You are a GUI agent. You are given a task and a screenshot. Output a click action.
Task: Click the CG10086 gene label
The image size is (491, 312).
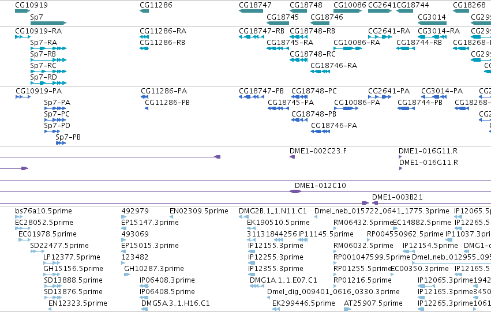tap(350, 5)
